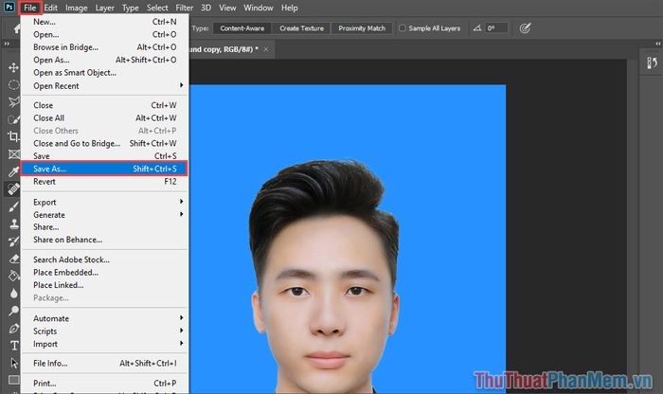The width and height of the screenshot is (663, 394).
Task: Select the Rectangle shape tool
Action: point(13,380)
